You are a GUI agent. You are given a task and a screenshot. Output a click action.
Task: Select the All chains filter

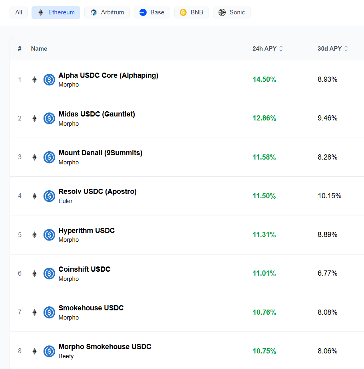coord(19,12)
